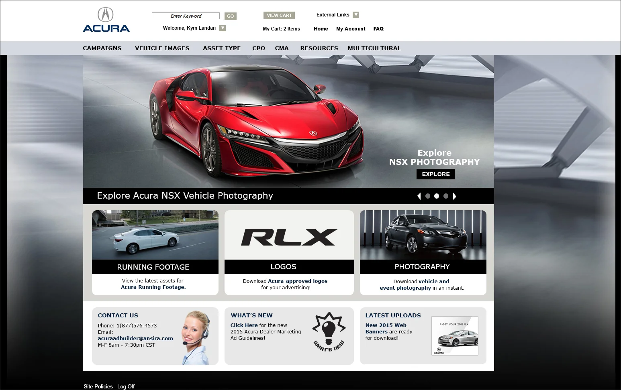Open the VEHICLE IMAGES navigation dropdown

pyautogui.click(x=162, y=48)
